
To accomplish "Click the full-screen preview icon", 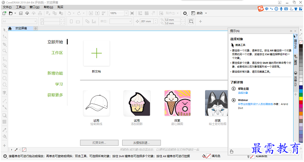I will pos(132,13).
